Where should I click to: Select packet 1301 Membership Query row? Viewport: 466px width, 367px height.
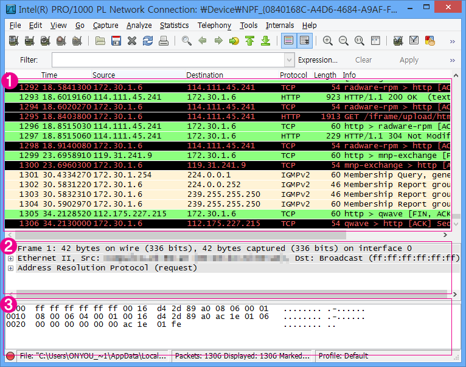(x=228, y=175)
